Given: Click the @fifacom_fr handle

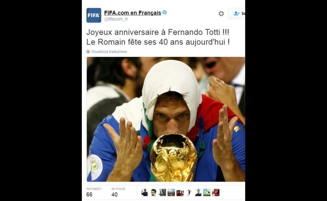Looking at the screenshot, I should [x=116, y=19].
